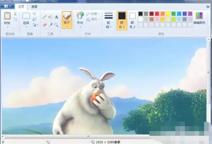
Task: Toggle Color 2 as active color
Action: 132,21
